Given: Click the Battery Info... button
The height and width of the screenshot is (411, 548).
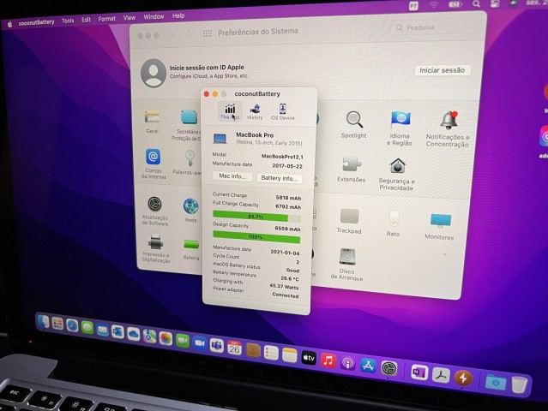Looking at the screenshot, I should [x=280, y=178].
